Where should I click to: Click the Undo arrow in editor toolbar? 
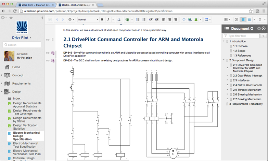[x=57, y=19]
